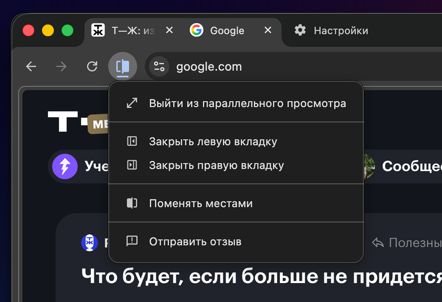Click the yellow minimize window button
This screenshot has width=442, height=302.
click(48, 30)
